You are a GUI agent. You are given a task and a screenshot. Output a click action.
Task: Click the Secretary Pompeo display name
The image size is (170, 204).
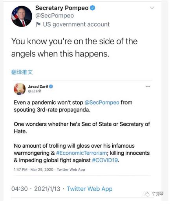62,8
